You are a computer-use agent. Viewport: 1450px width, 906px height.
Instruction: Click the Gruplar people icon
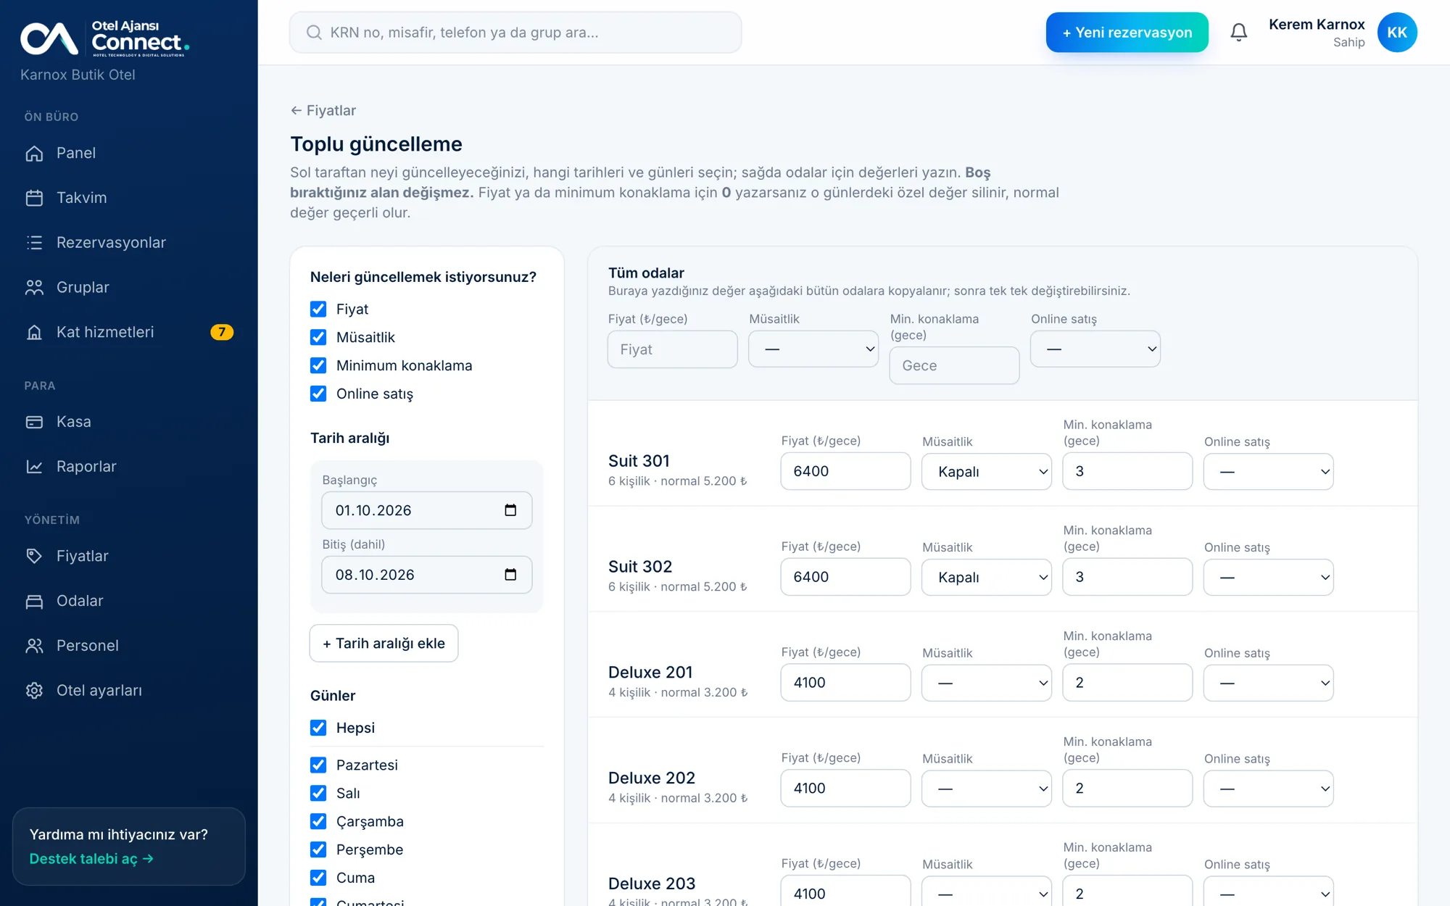coord(34,288)
